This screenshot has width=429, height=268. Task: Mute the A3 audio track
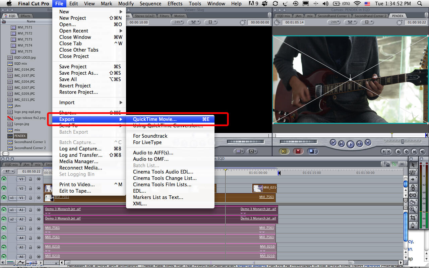click(x=4, y=229)
